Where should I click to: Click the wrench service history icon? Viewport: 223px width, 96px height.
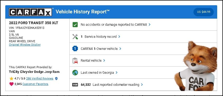click(x=75, y=37)
